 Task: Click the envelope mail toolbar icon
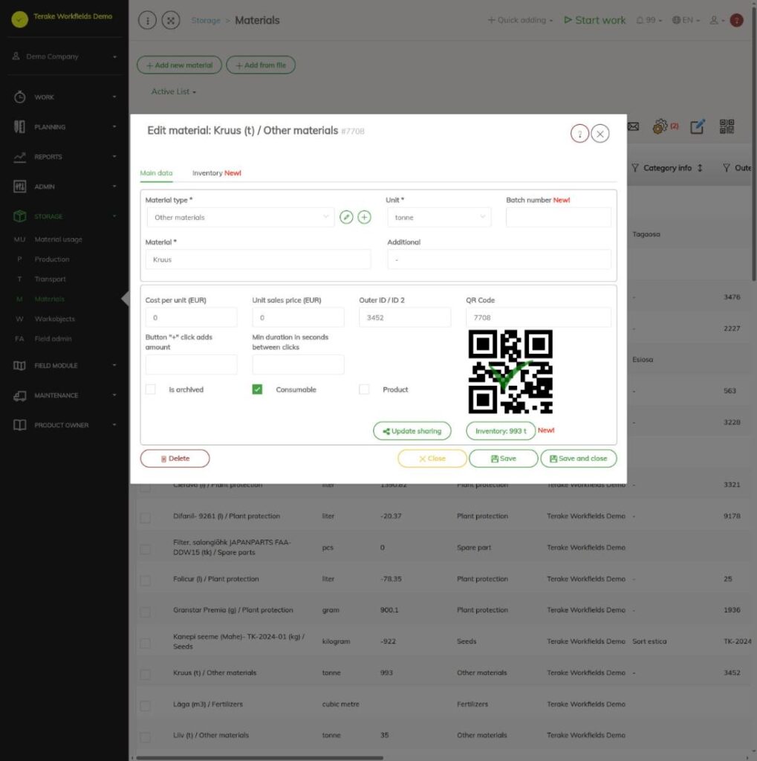633,126
